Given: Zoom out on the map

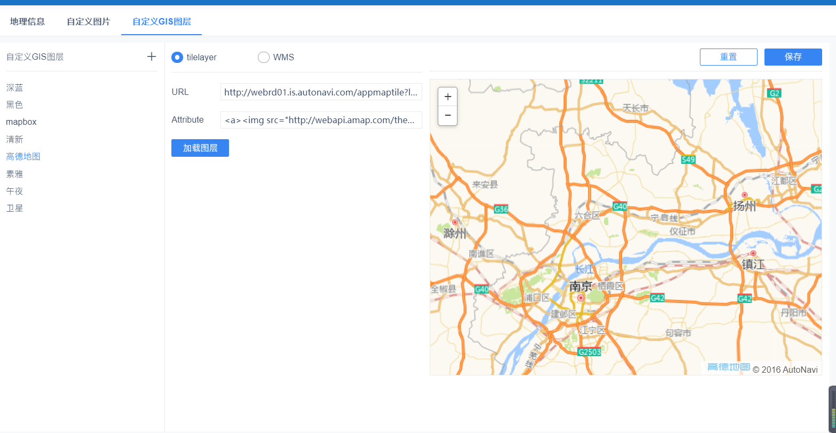Looking at the screenshot, I should point(447,115).
